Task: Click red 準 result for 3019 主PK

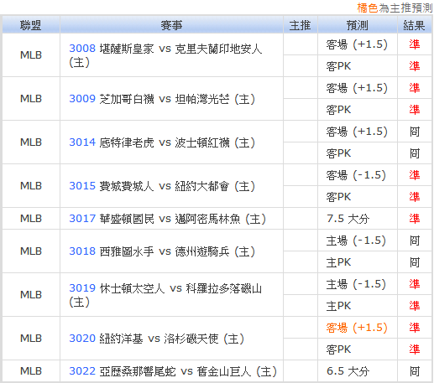Action: click(415, 306)
